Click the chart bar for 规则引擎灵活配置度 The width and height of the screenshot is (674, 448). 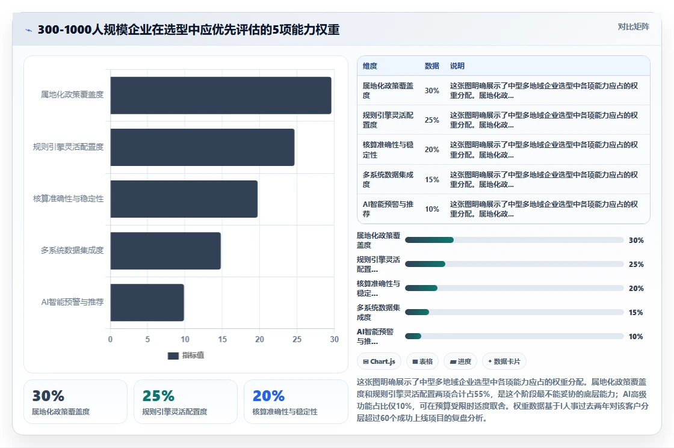point(202,147)
